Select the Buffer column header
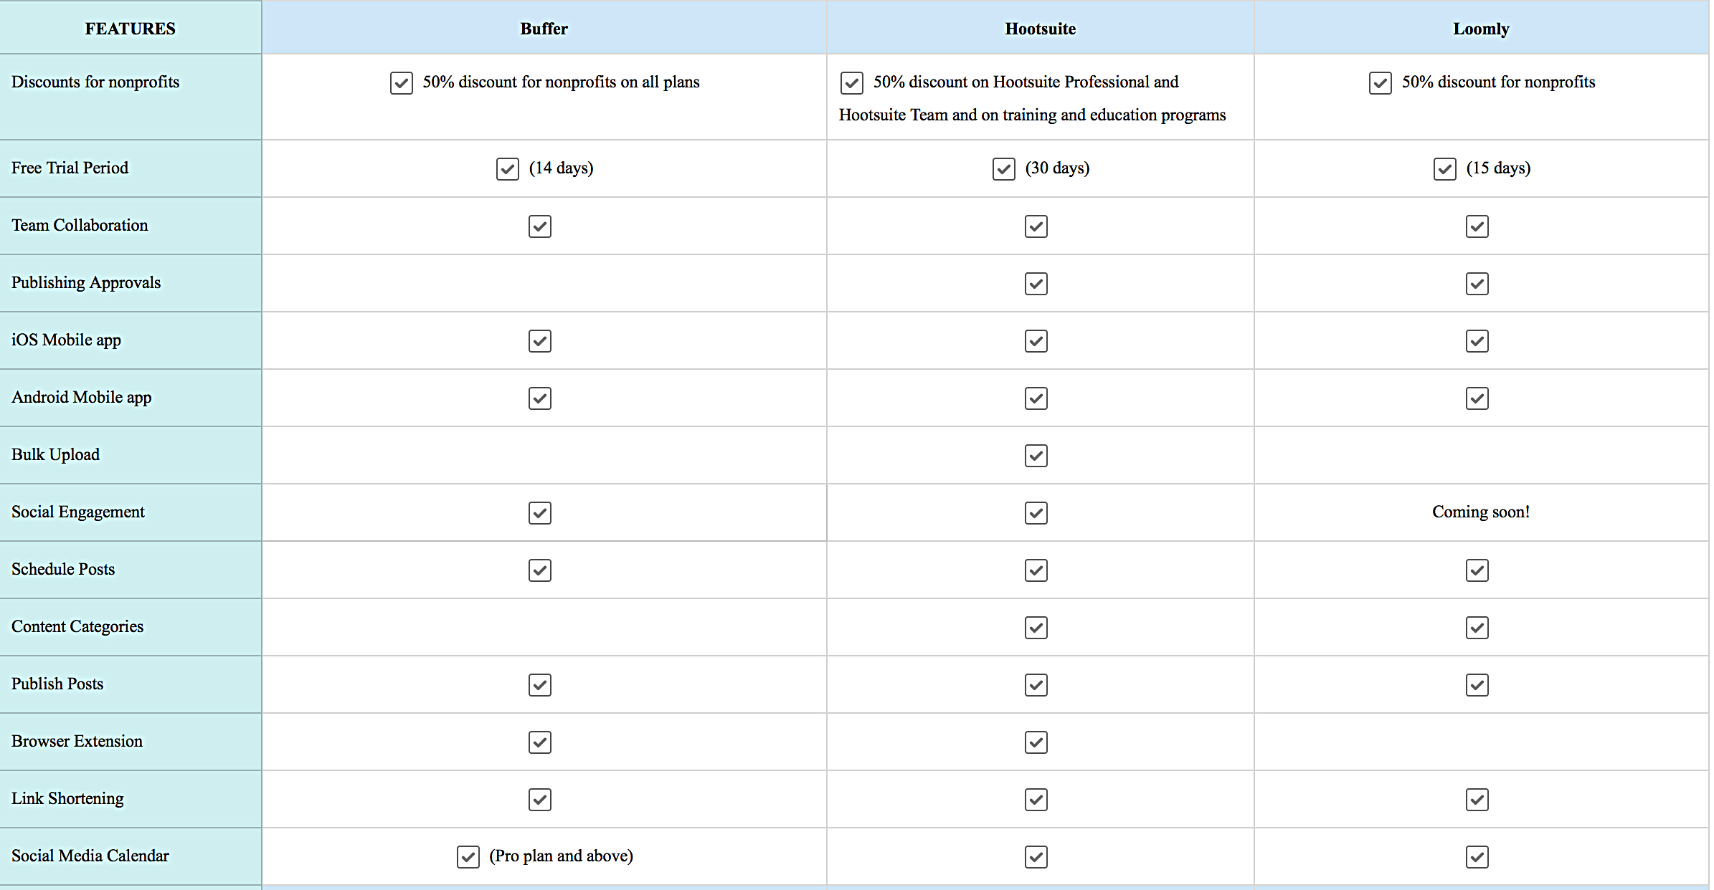The width and height of the screenshot is (1714, 890). [544, 27]
